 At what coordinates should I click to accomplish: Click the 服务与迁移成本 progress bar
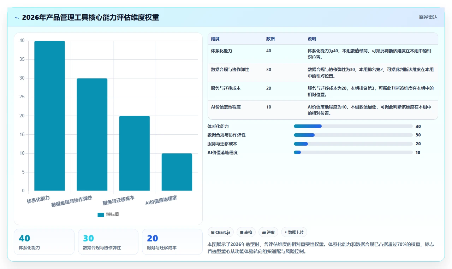point(353,144)
